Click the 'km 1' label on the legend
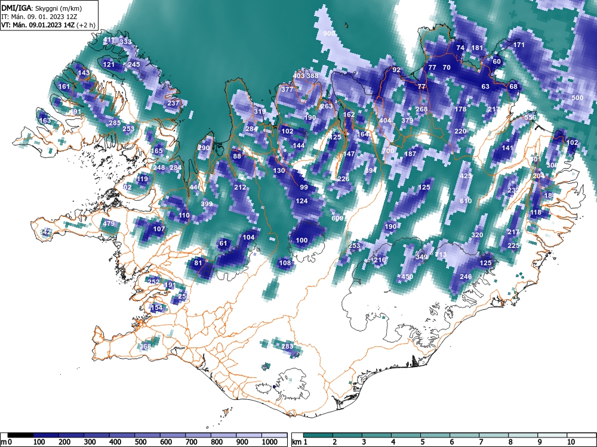 [300, 442]
